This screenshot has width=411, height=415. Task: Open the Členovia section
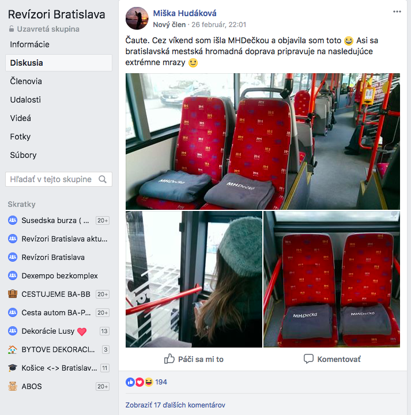click(x=26, y=81)
